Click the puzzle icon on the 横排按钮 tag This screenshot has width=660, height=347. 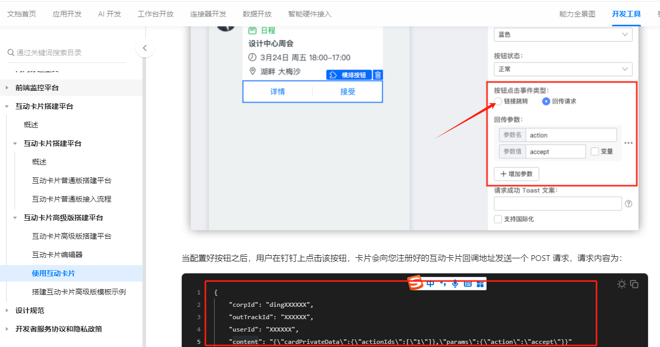click(x=334, y=75)
